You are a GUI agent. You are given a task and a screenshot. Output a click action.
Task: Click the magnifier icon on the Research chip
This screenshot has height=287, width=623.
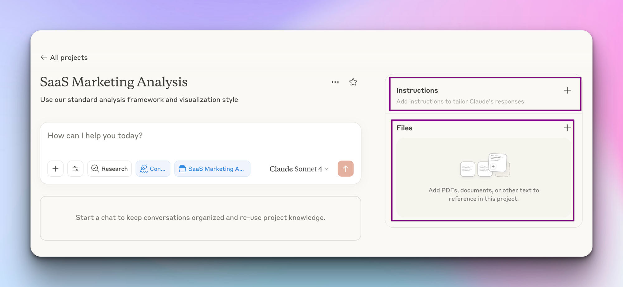point(95,169)
